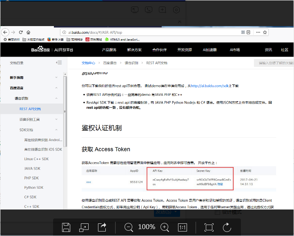Click the dimmed add-chat plus icon at top

click(x=163, y=10)
